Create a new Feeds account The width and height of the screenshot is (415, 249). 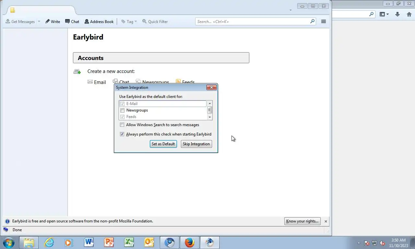[x=185, y=81]
